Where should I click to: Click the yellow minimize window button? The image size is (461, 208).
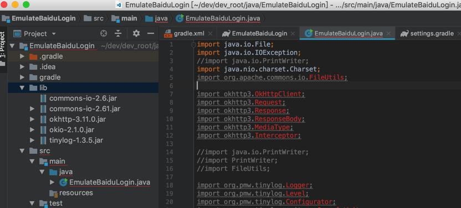point(15,4)
